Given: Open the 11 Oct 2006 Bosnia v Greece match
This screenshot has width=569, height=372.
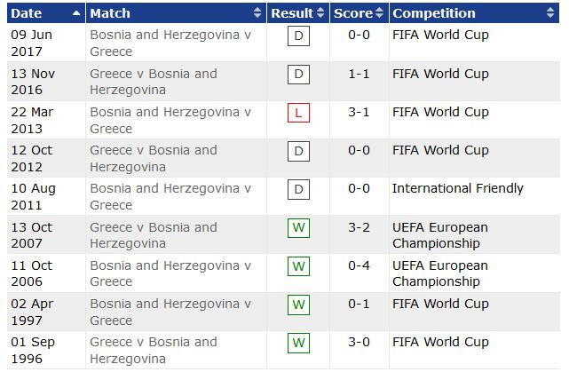Looking at the screenshot, I should pos(170,273).
